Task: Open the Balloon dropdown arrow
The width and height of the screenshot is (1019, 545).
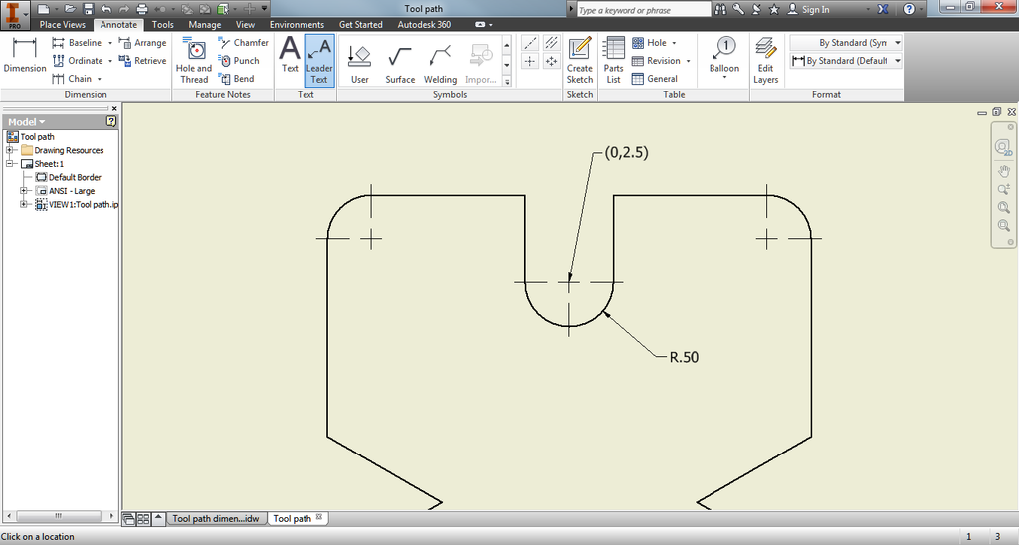Action: 724,78
